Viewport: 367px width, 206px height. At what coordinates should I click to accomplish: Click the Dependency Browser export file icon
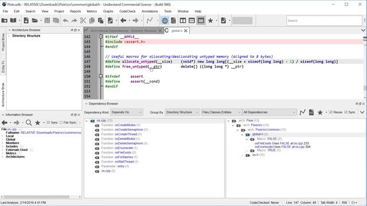[x=311, y=112]
